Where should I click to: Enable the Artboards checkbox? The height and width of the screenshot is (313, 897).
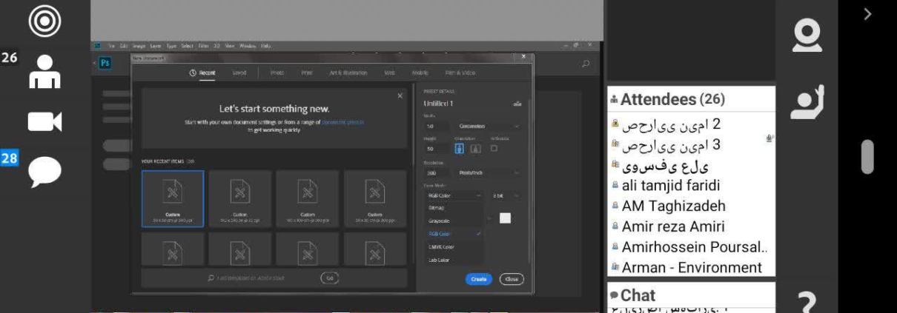[x=494, y=148]
